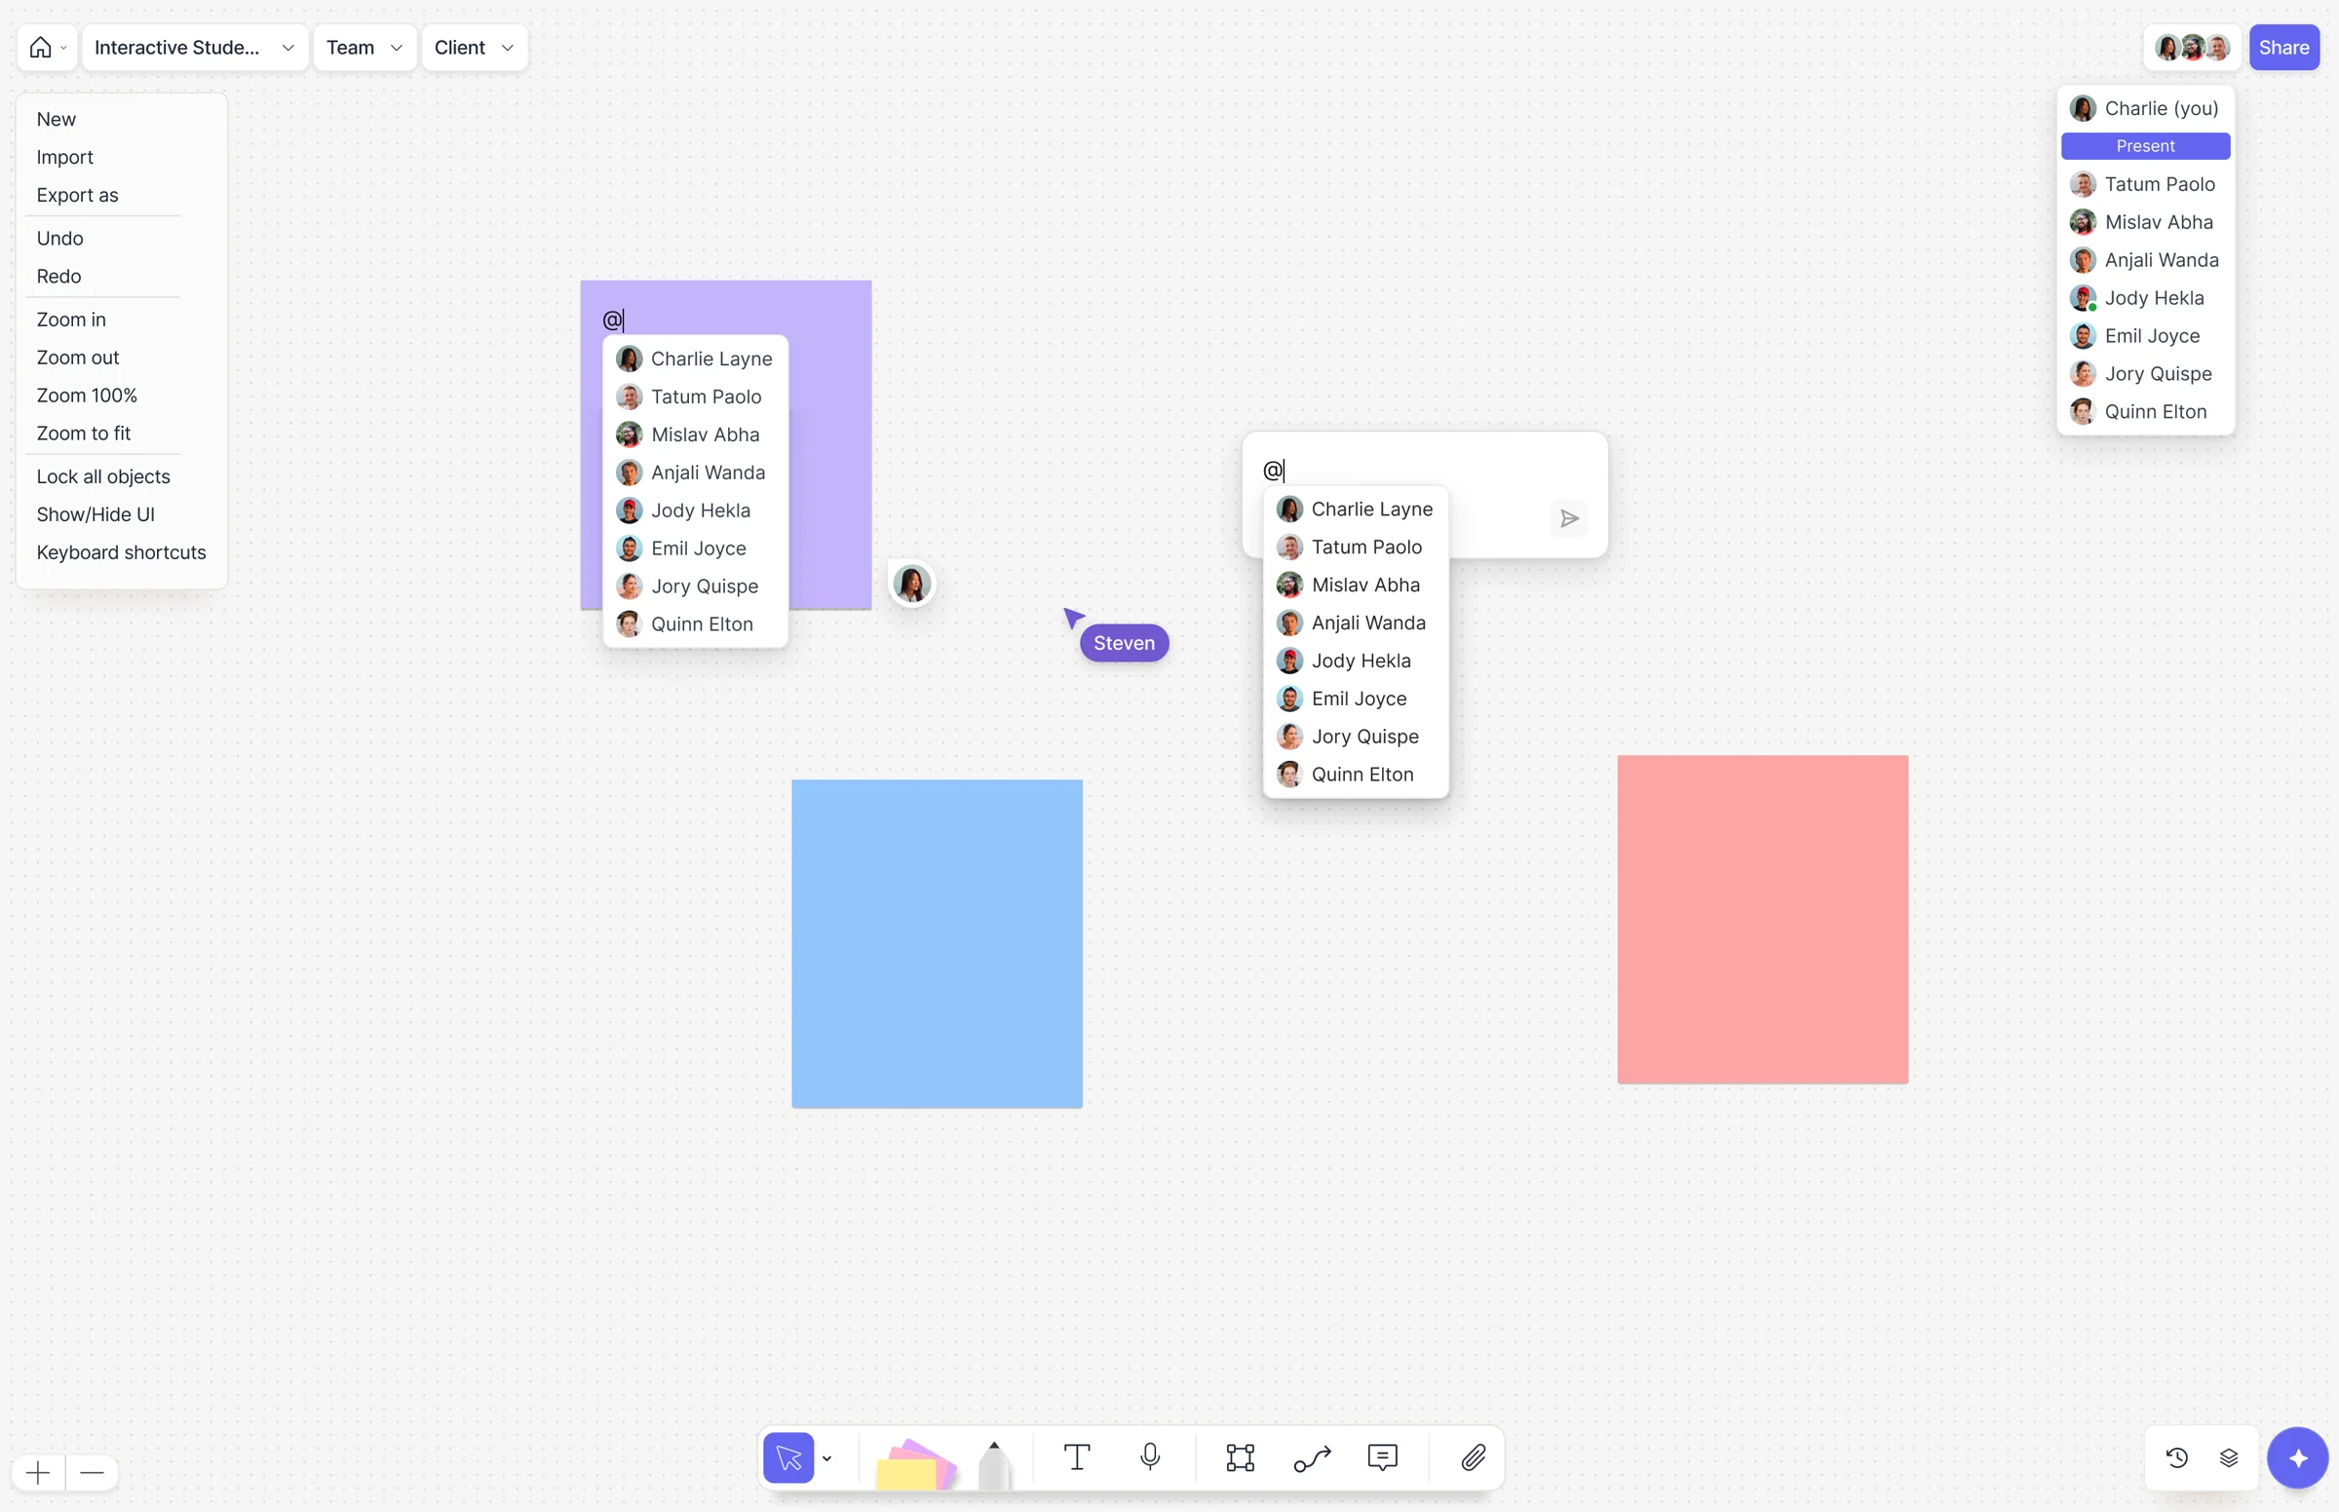The height and width of the screenshot is (1512, 2339).
Task: Zoom in with the plus button
Action: (x=38, y=1472)
